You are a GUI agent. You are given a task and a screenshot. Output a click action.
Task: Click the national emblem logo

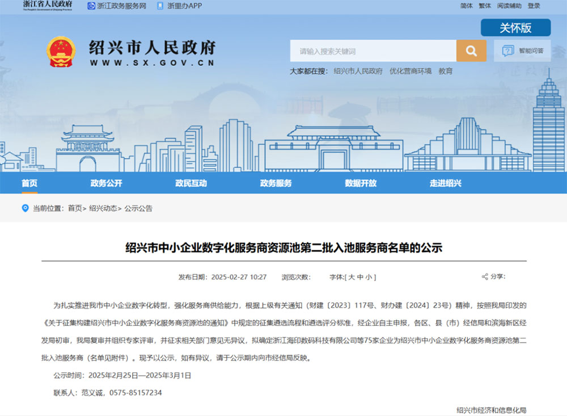[61, 52]
